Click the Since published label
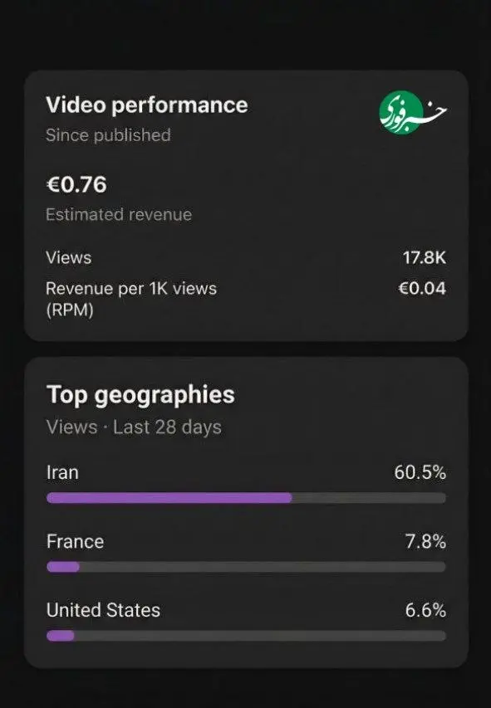 [108, 134]
